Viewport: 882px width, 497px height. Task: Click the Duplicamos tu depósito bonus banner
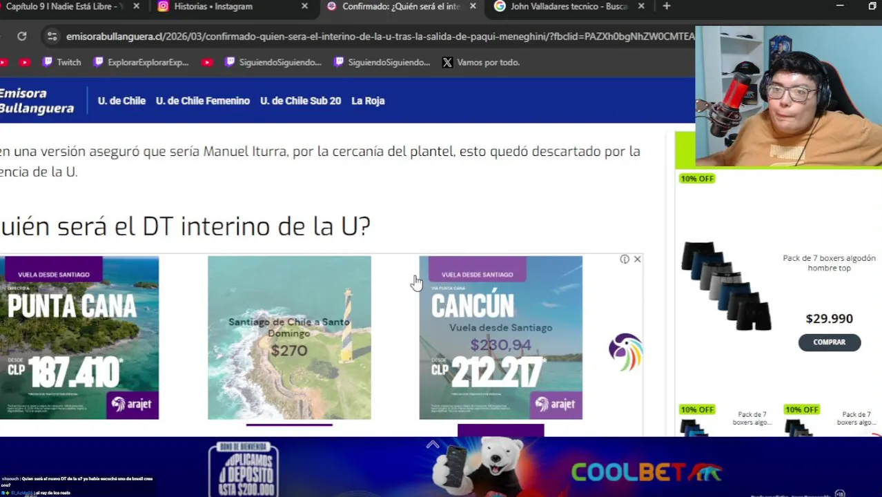click(243, 469)
